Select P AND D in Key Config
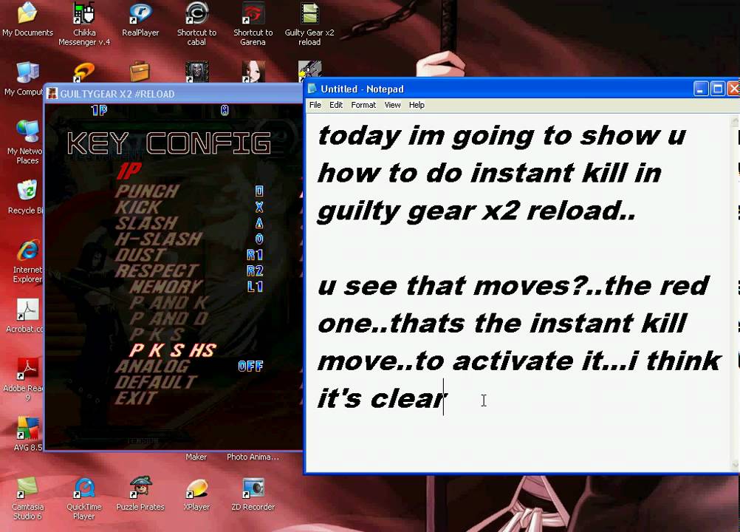 [x=169, y=318]
